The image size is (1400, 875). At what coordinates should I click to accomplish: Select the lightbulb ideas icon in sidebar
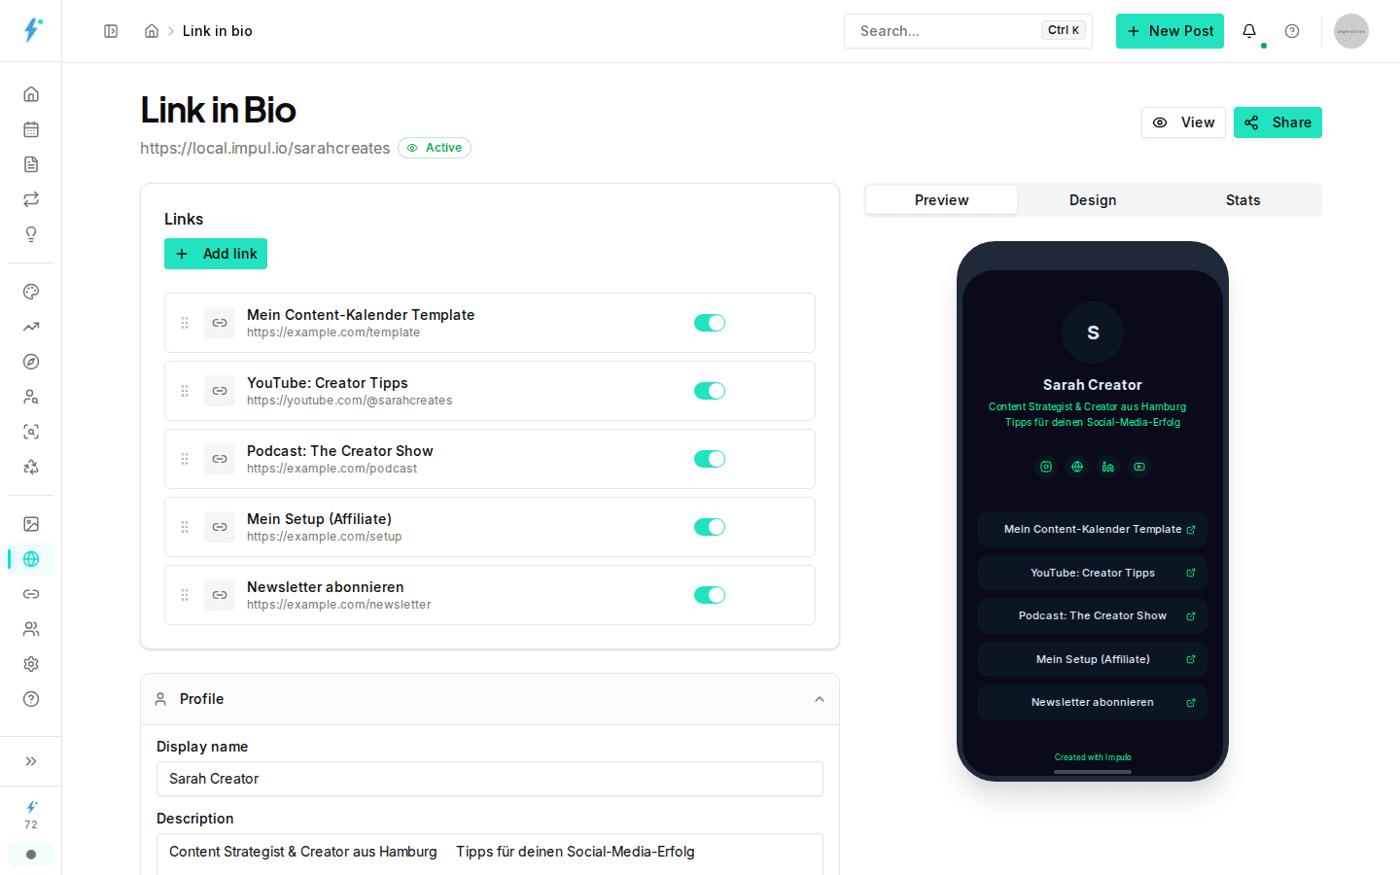(30, 234)
